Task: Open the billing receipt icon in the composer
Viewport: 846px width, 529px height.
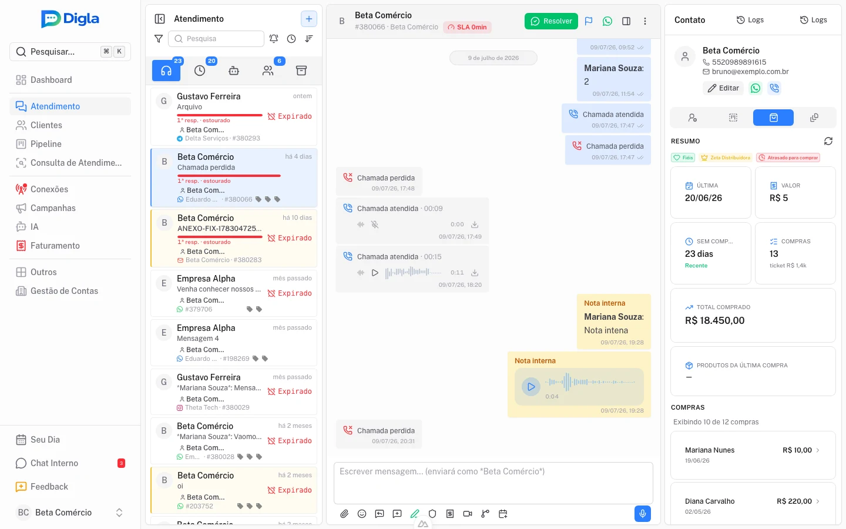Action: pos(450,514)
